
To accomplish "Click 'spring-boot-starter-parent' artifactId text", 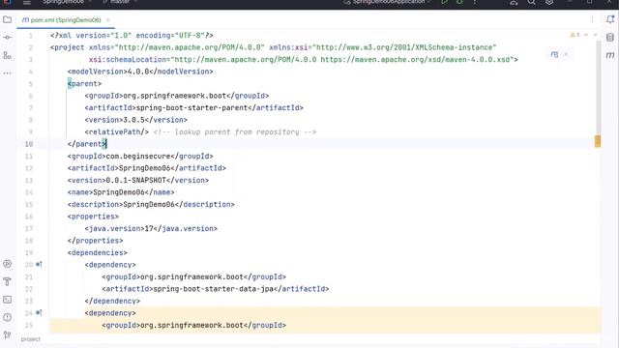I will pos(192,107).
